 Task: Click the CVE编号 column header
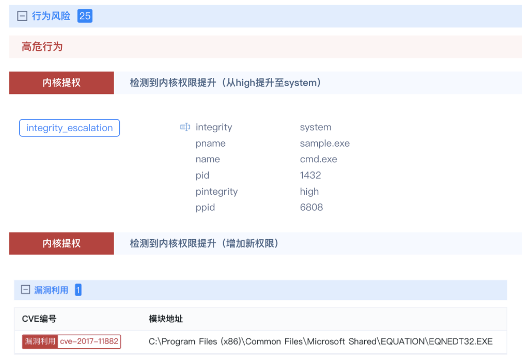coord(39,319)
